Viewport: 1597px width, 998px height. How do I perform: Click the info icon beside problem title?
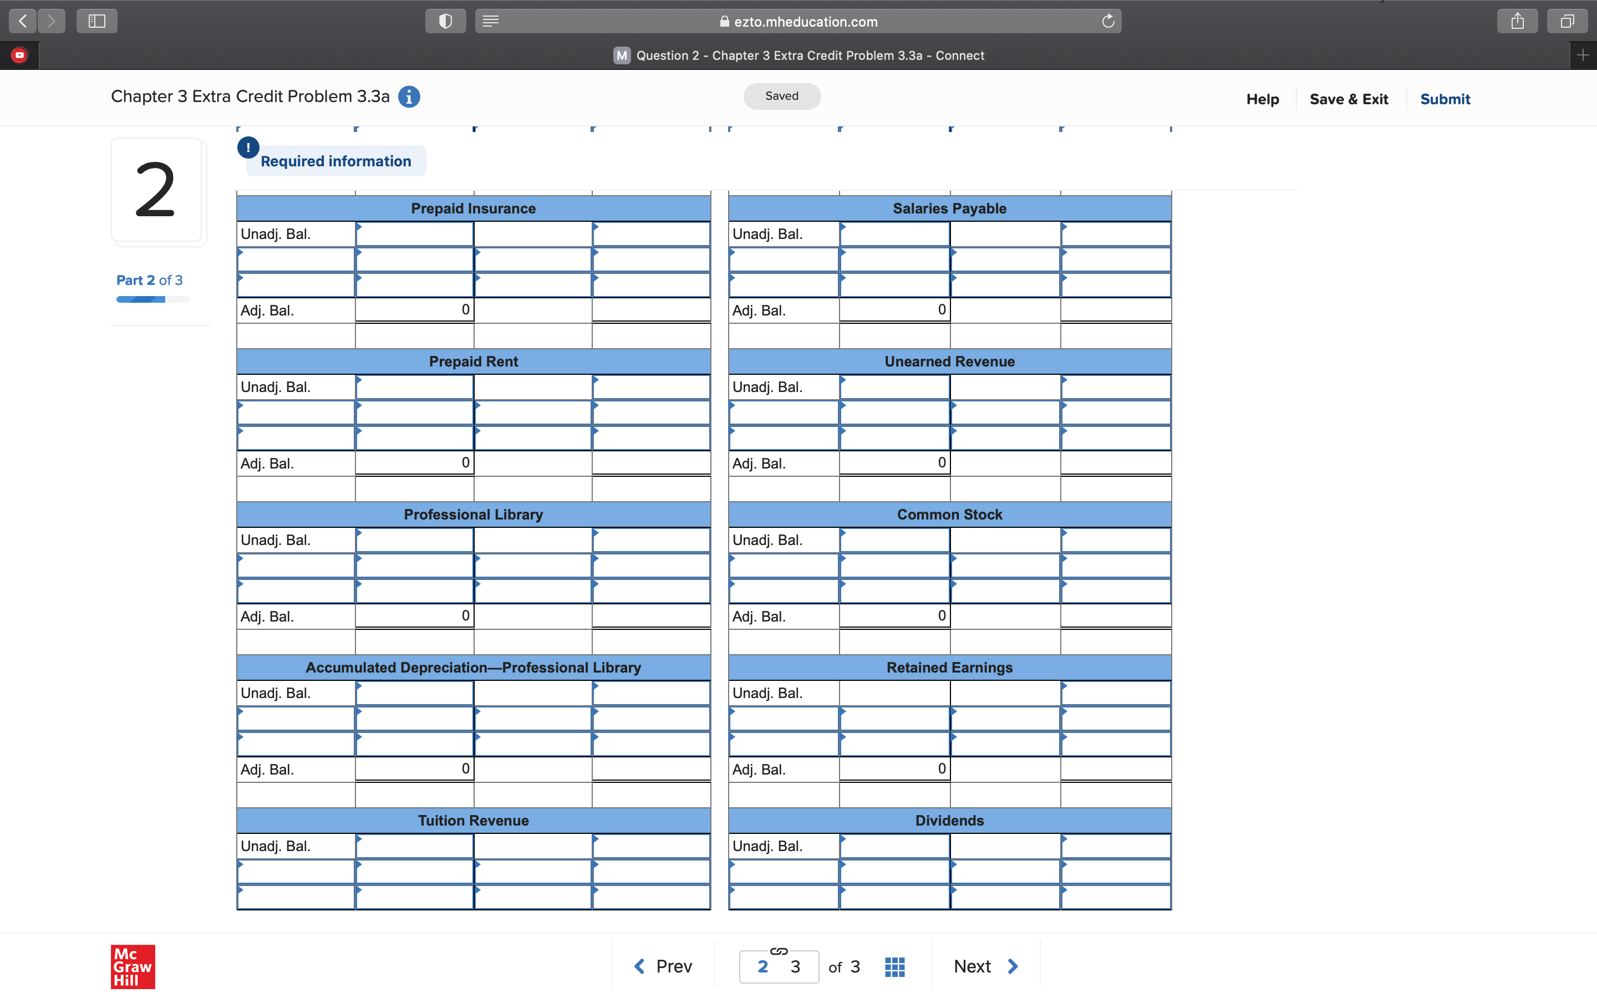click(409, 97)
